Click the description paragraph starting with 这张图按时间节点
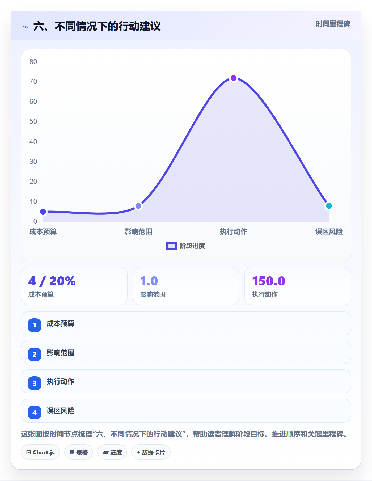Screen dimensions: 372x481 184,434
